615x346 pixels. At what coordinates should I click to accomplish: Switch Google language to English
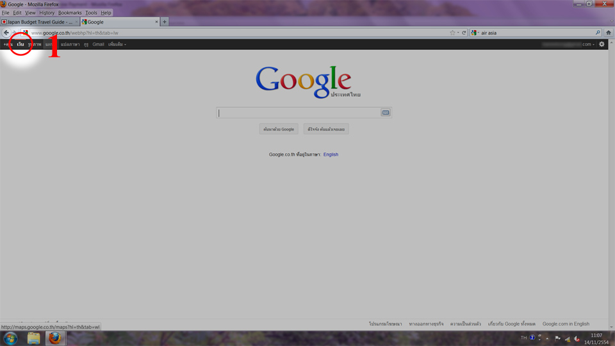(331, 154)
